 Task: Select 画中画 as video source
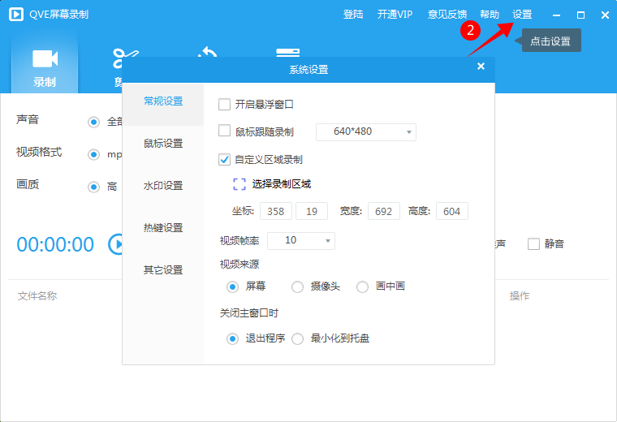pyautogui.click(x=362, y=286)
